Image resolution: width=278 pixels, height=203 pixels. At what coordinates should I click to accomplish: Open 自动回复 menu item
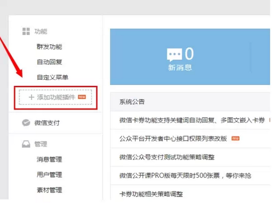click(49, 62)
